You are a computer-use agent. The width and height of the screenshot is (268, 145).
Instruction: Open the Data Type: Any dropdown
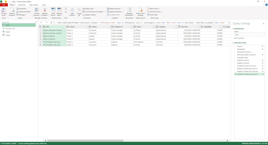click(88, 9)
